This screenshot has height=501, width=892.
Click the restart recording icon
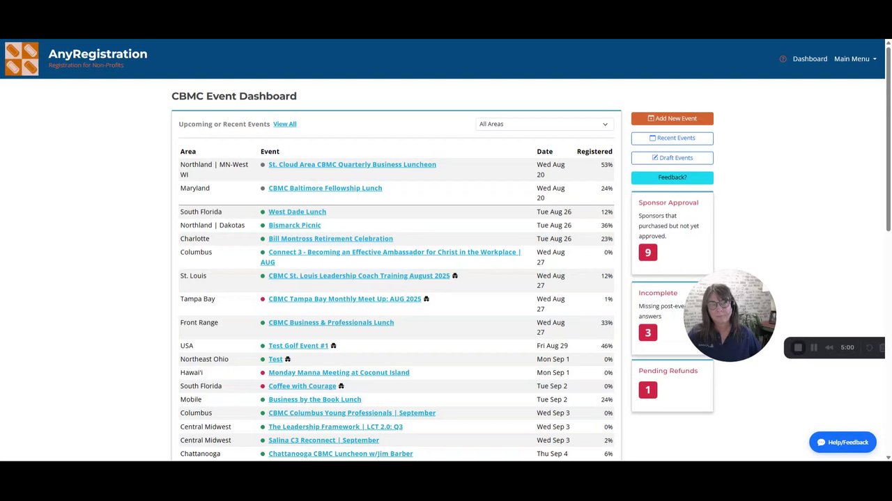click(x=869, y=348)
